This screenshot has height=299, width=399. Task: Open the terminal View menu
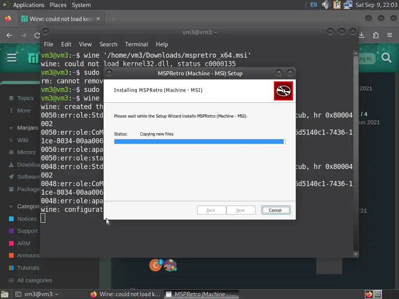coord(85,44)
